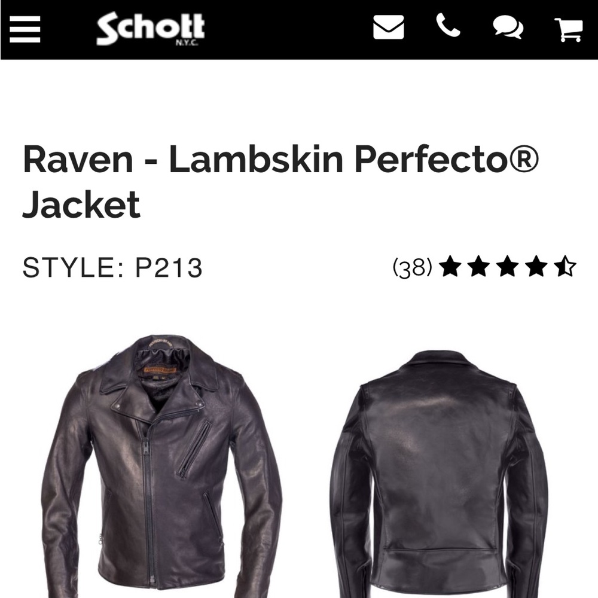Click the phone call icon

(x=450, y=27)
